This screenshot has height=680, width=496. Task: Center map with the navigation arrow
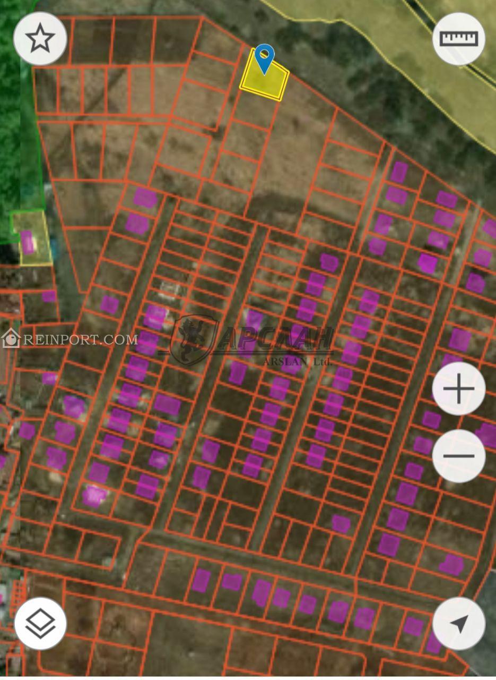tap(459, 623)
